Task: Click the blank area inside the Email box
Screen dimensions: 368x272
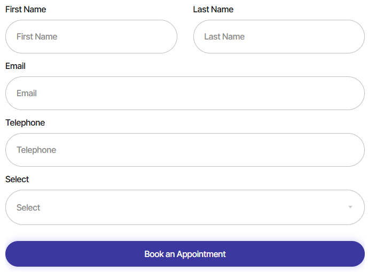Action: [x=214, y=94]
